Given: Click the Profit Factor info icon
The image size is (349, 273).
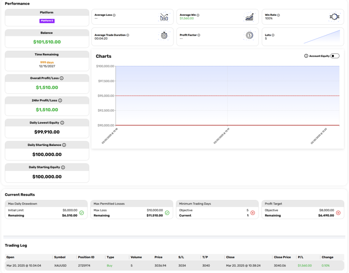Looking at the screenshot, I should [199, 35].
